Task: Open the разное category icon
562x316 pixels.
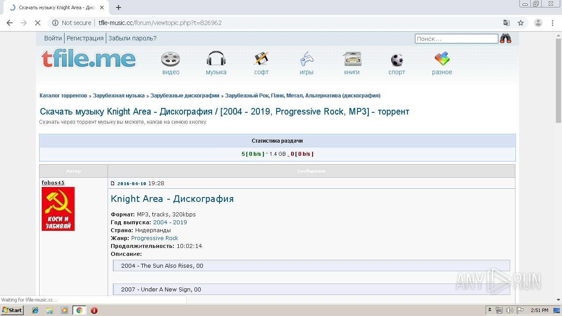Action: click(x=442, y=59)
